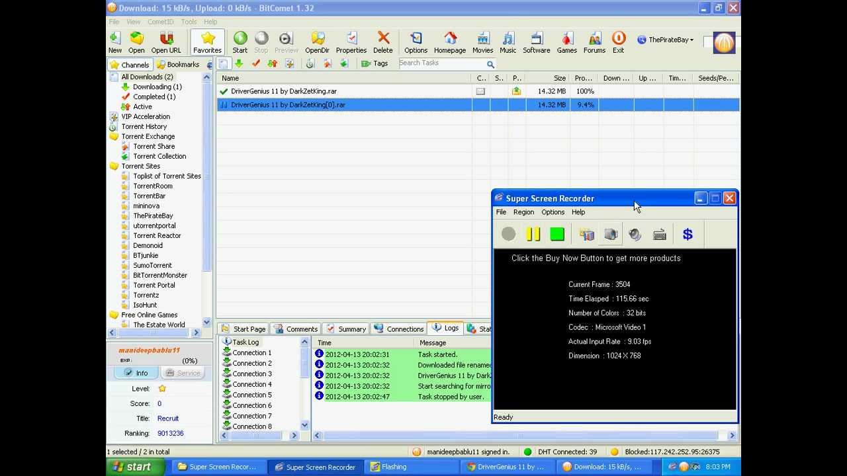This screenshot has height=476, width=847.
Task: Click the Tags button
Action: 375,63
